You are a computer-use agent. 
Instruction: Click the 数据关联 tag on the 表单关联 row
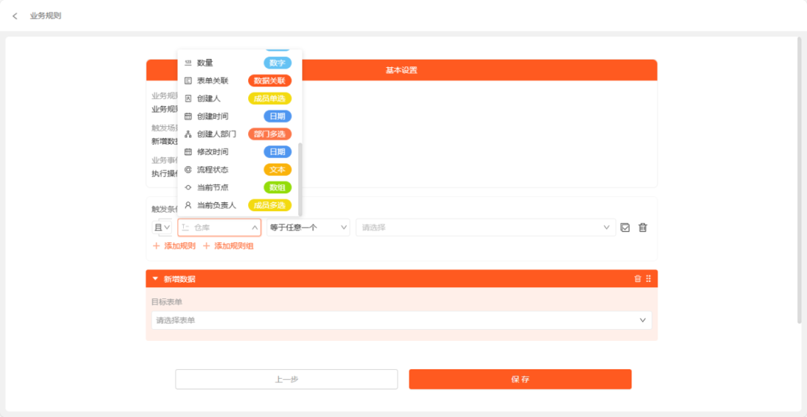(270, 81)
